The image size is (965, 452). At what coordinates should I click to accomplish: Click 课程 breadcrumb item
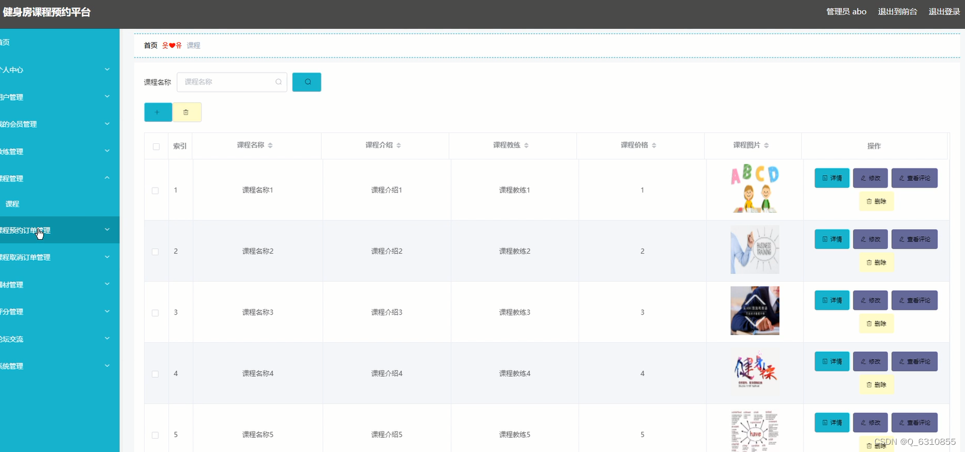pyautogui.click(x=193, y=46)
